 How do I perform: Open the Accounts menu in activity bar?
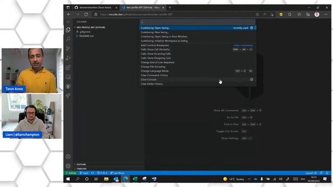68,157
